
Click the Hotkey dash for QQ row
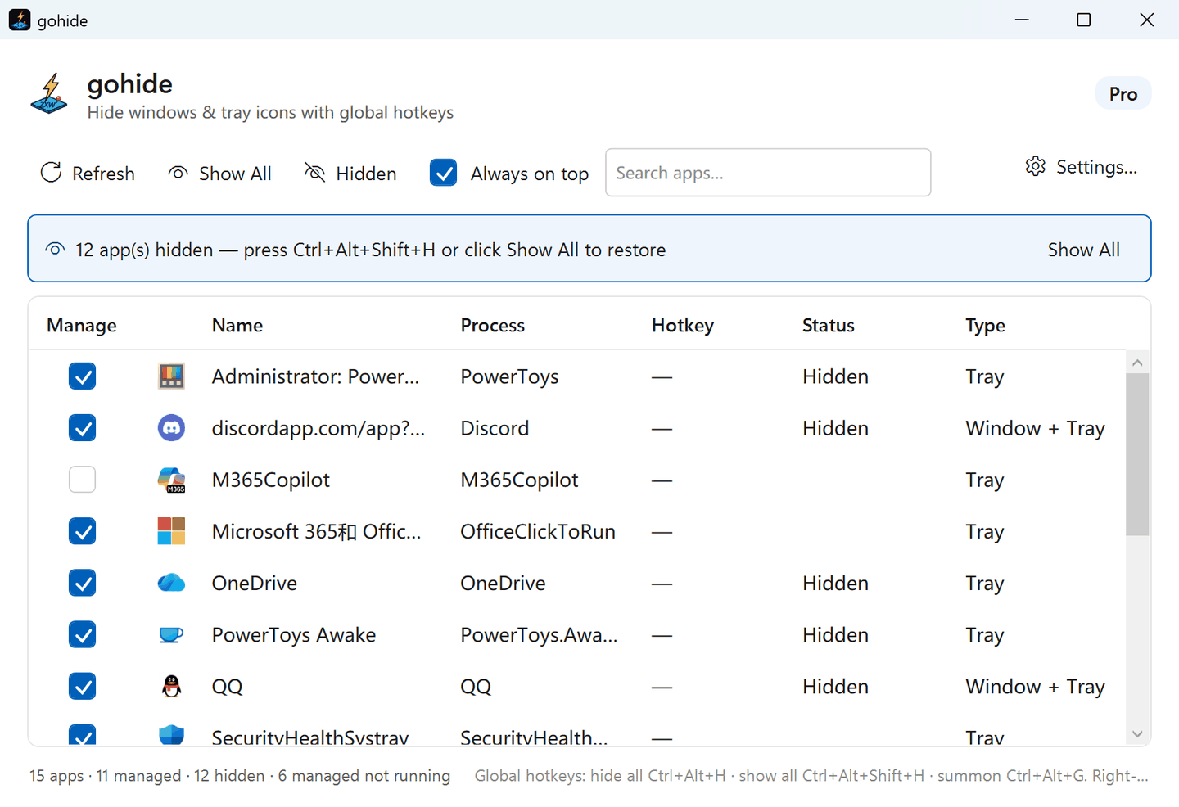point(662,687)
